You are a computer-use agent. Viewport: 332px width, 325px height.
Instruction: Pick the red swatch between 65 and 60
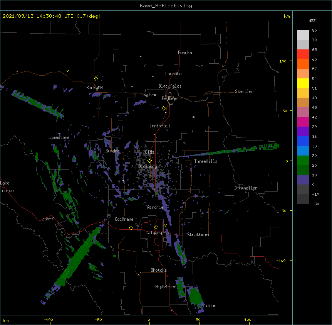[303, 54]
